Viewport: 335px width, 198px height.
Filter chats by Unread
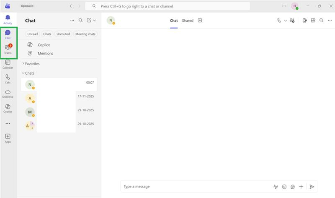pyautogui.click(x=33, y=34)
